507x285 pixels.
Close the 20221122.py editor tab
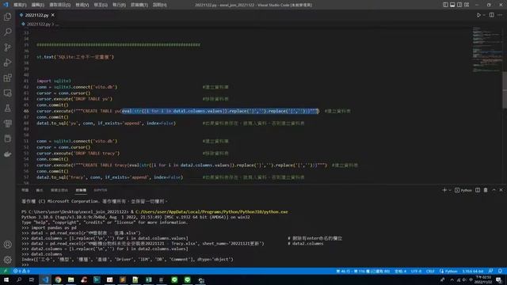pos(53,15)
